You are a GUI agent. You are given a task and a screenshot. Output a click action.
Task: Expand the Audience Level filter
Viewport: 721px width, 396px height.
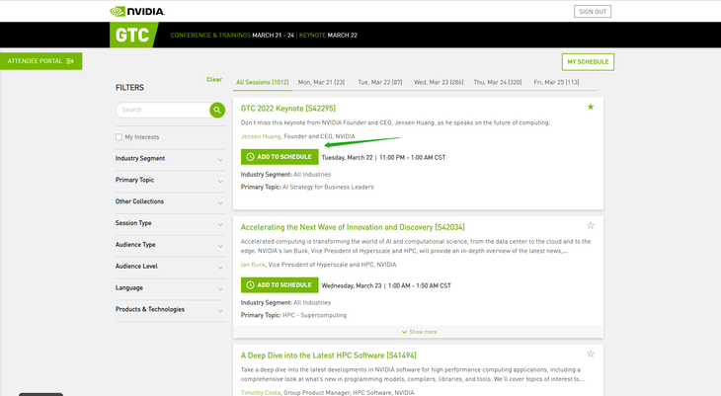[170, 267]
